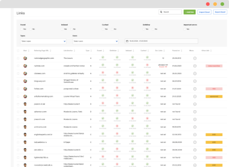This screenshot has height=167, width=229.
Task: Click the Cached status icon for nytimes.com
Action: [x=147, y=65]
